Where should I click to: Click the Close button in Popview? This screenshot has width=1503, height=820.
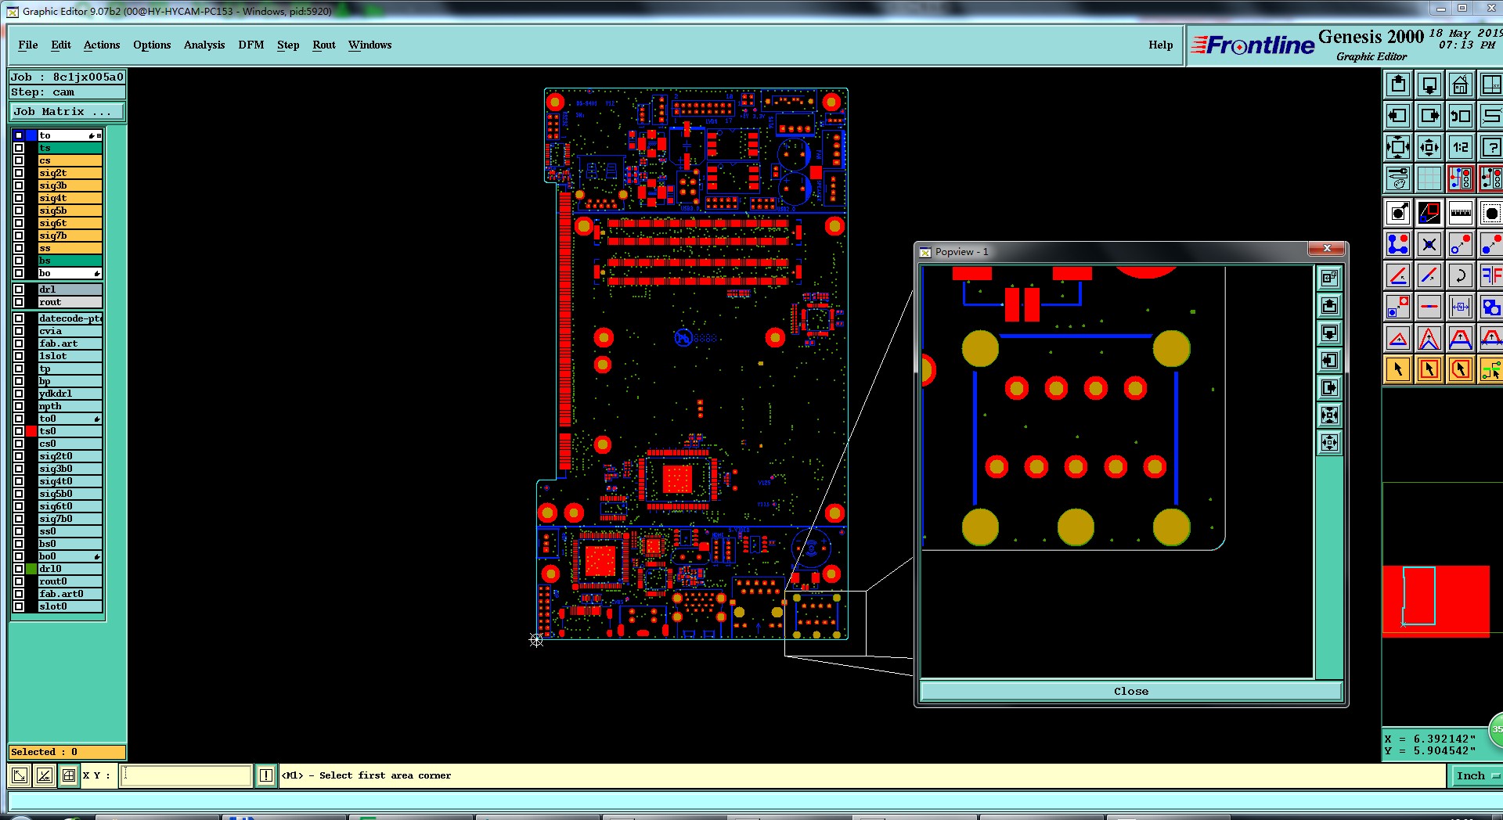point(1131,691)
